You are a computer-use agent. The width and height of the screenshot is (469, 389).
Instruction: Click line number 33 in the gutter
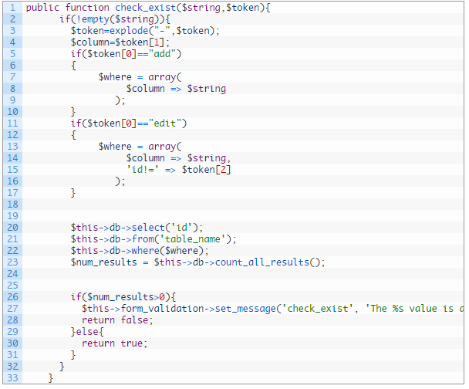[x=12, y=378]
